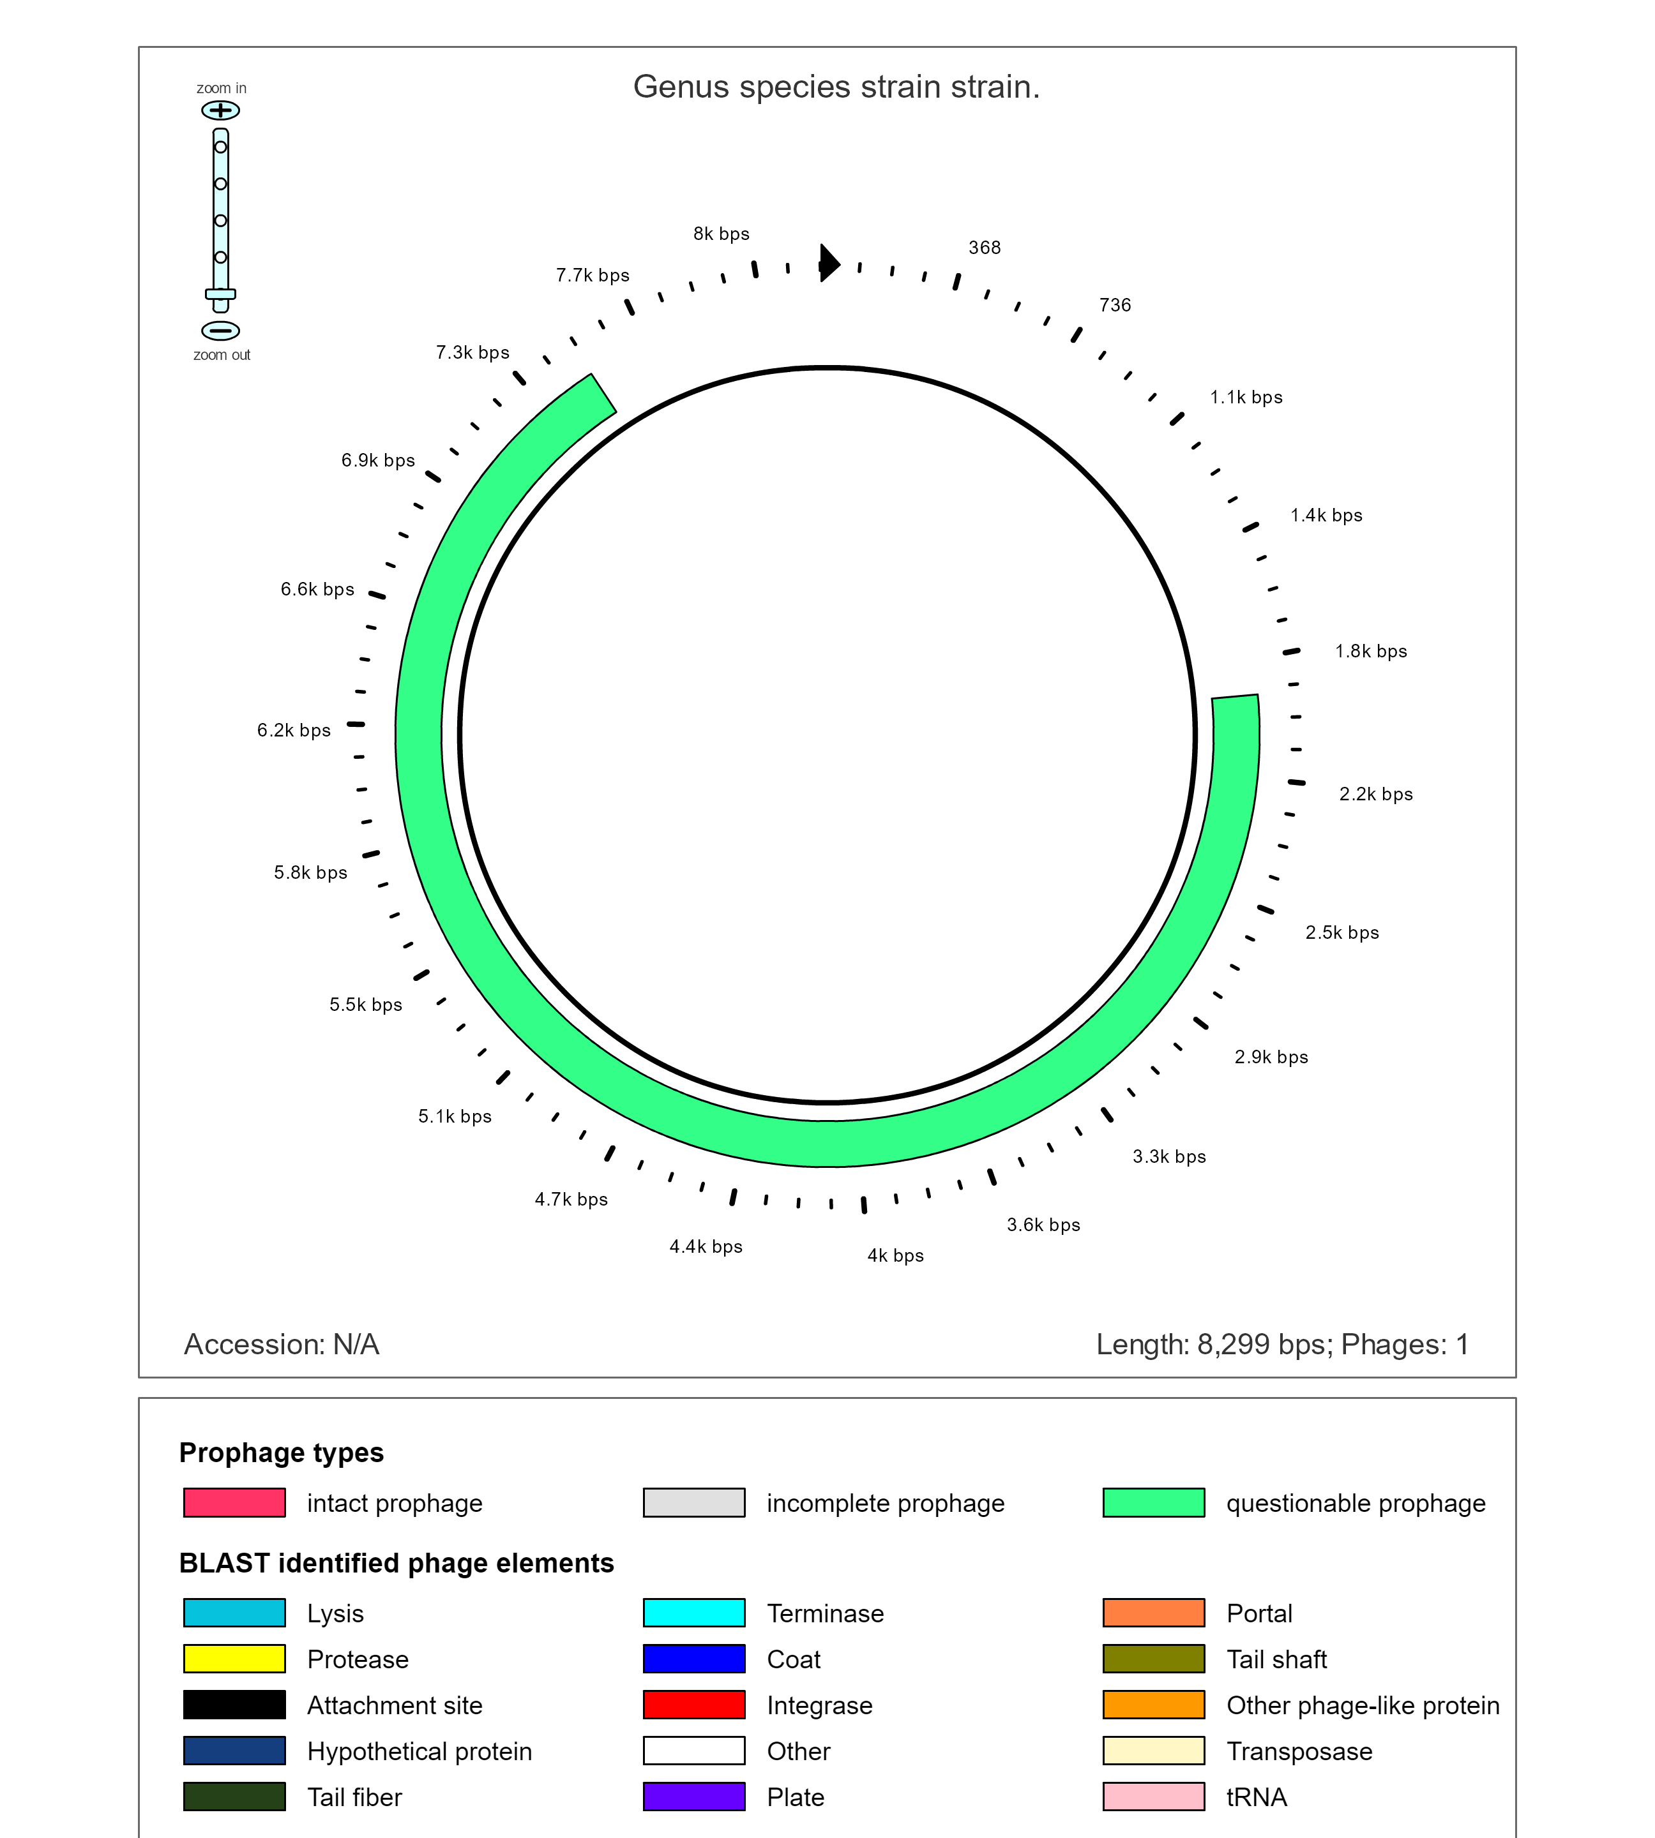
Task: Click the black origin arrow marker
Action: 828,263
